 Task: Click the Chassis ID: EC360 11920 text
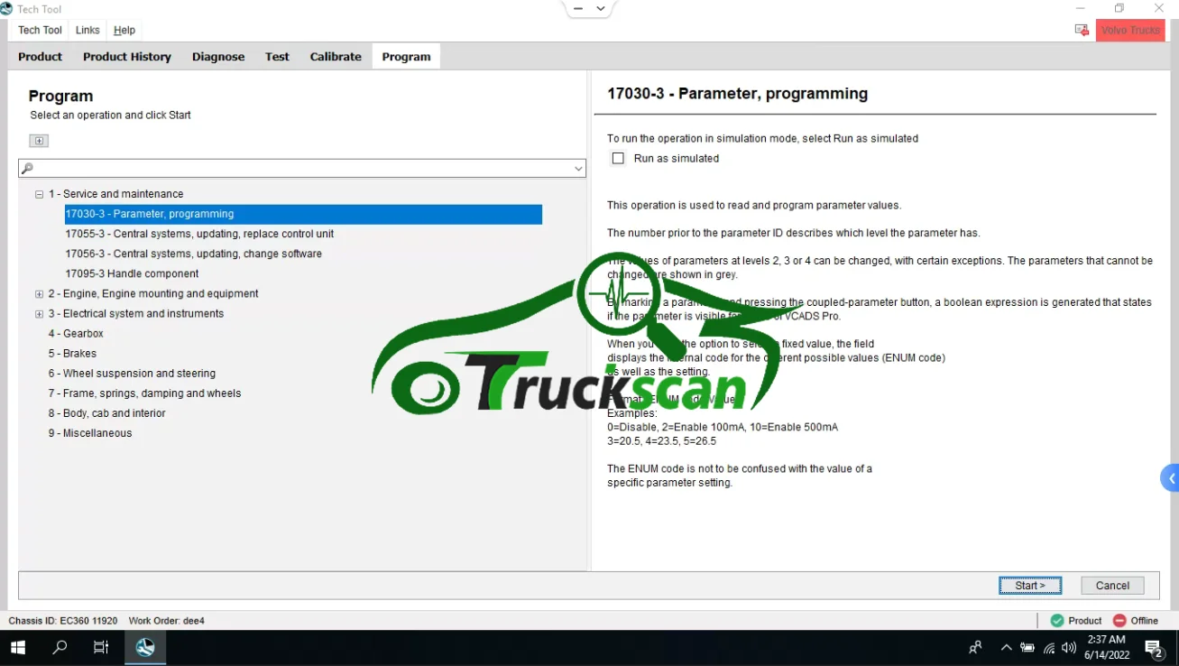pos(63,621)
